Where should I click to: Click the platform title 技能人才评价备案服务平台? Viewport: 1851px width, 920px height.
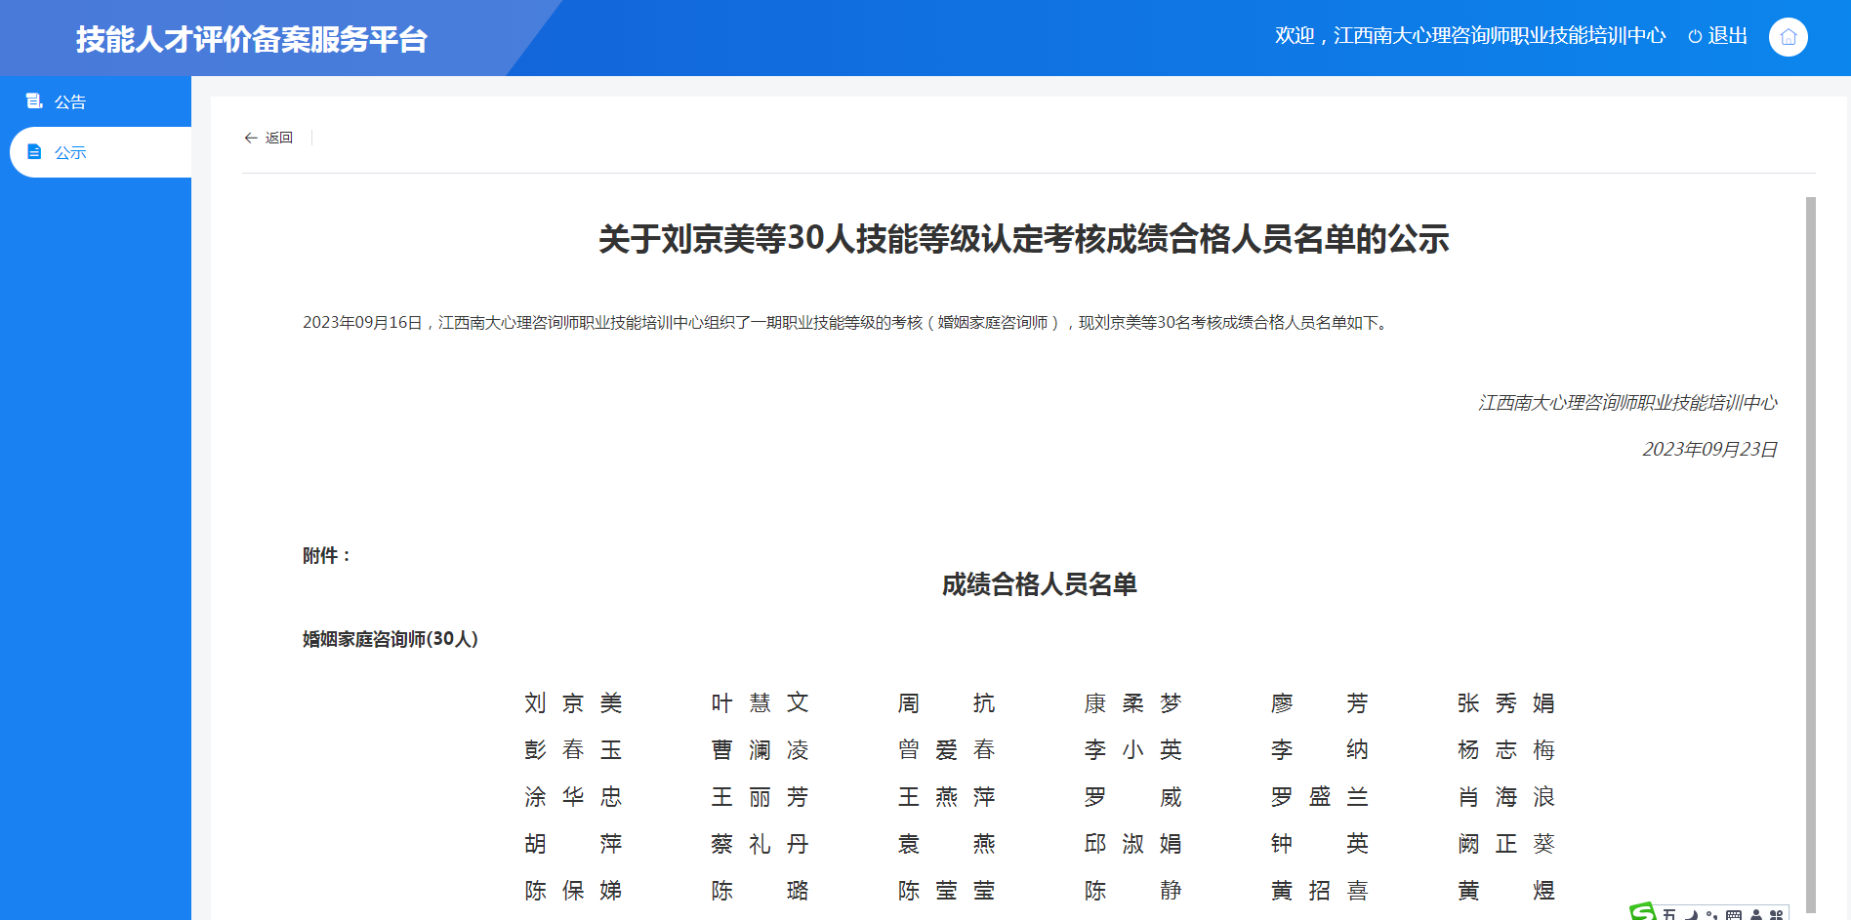[x=253, y=37]
